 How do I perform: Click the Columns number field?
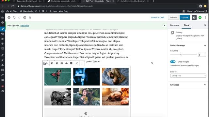(202, 55)
